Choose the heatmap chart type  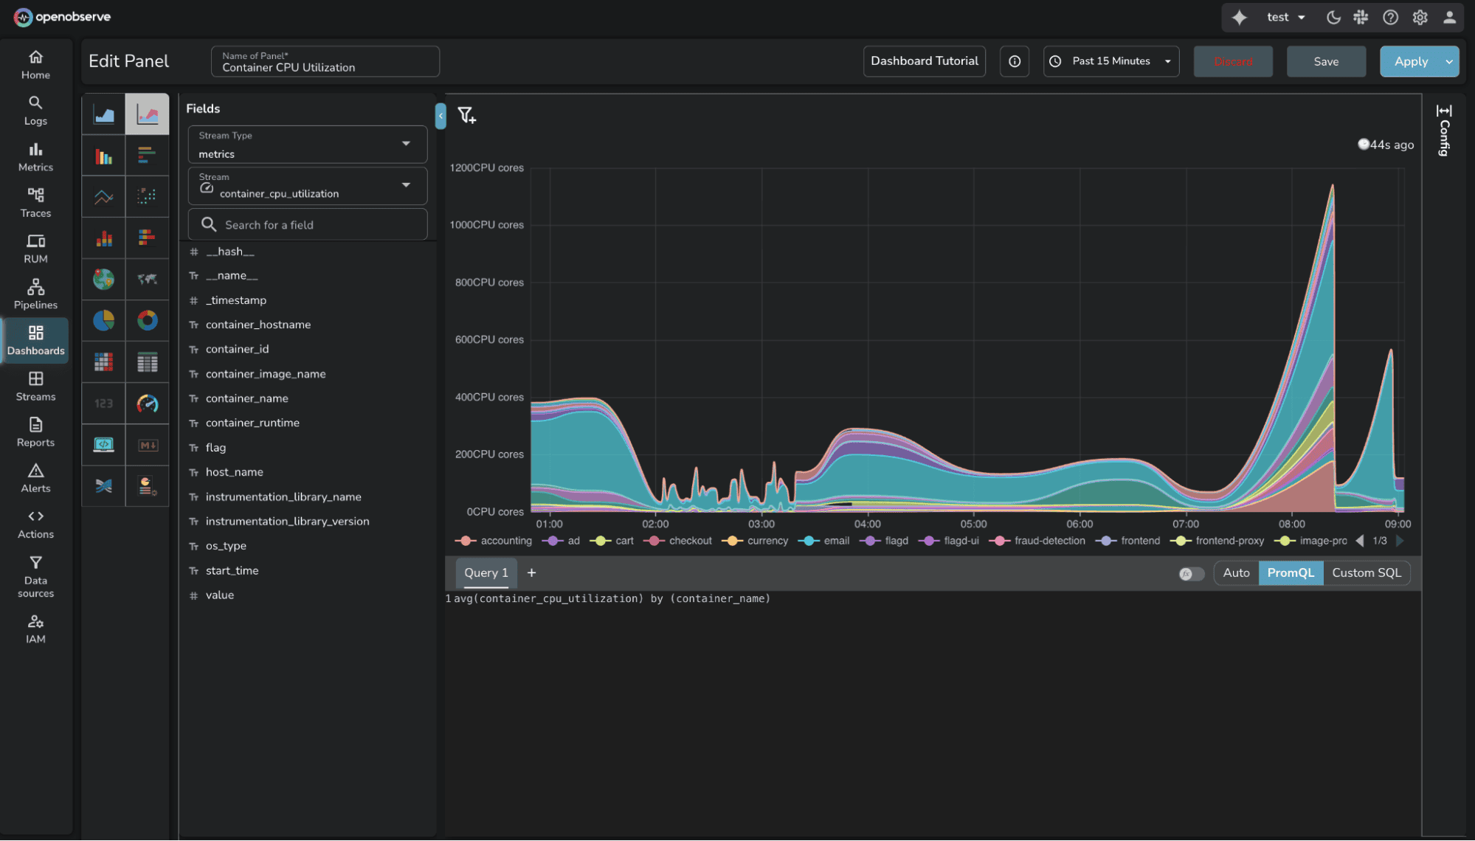103,362
